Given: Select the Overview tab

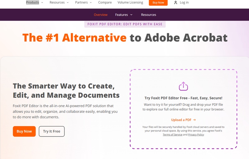Looking at the screenshot, I should tap(101, 15).
